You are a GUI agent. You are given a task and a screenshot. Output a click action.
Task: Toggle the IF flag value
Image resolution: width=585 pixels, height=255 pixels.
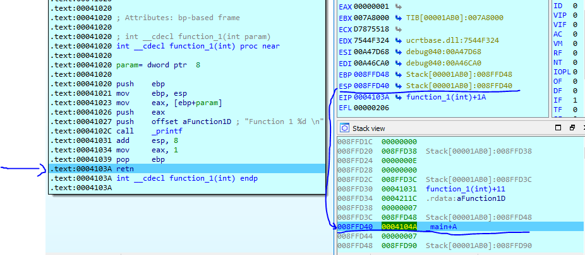click(574, 99)
